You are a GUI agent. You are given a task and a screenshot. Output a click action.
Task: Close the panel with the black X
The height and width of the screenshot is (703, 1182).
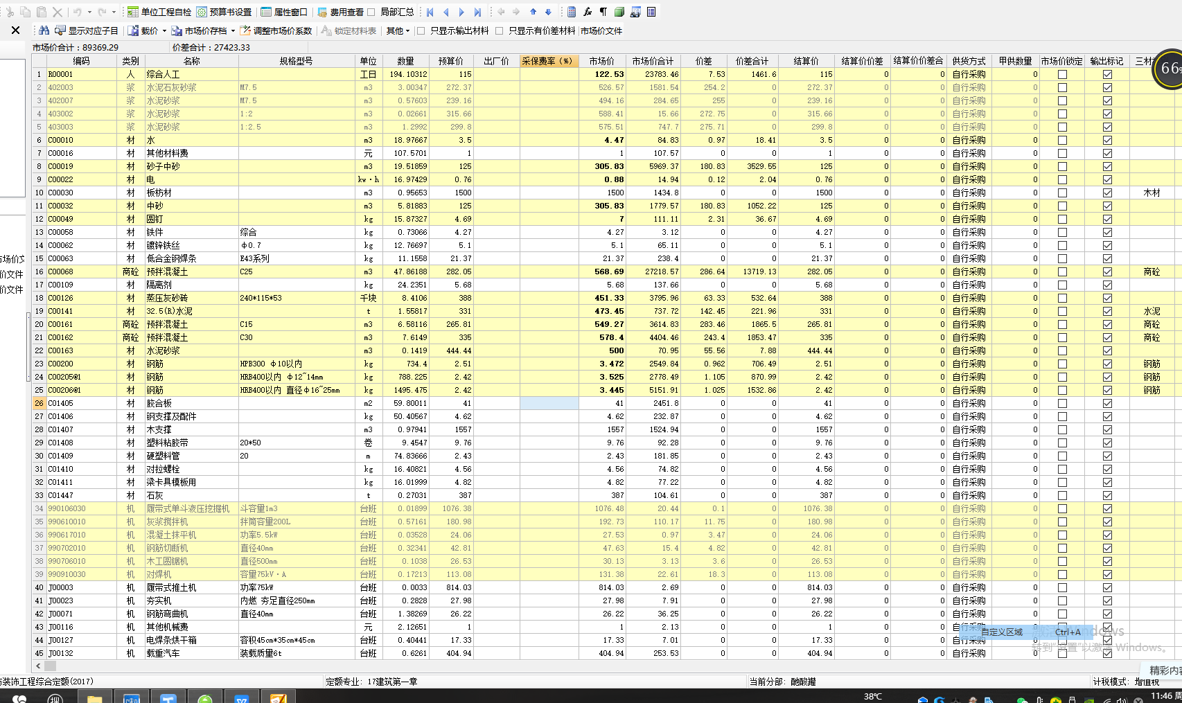tap(15, 30)
